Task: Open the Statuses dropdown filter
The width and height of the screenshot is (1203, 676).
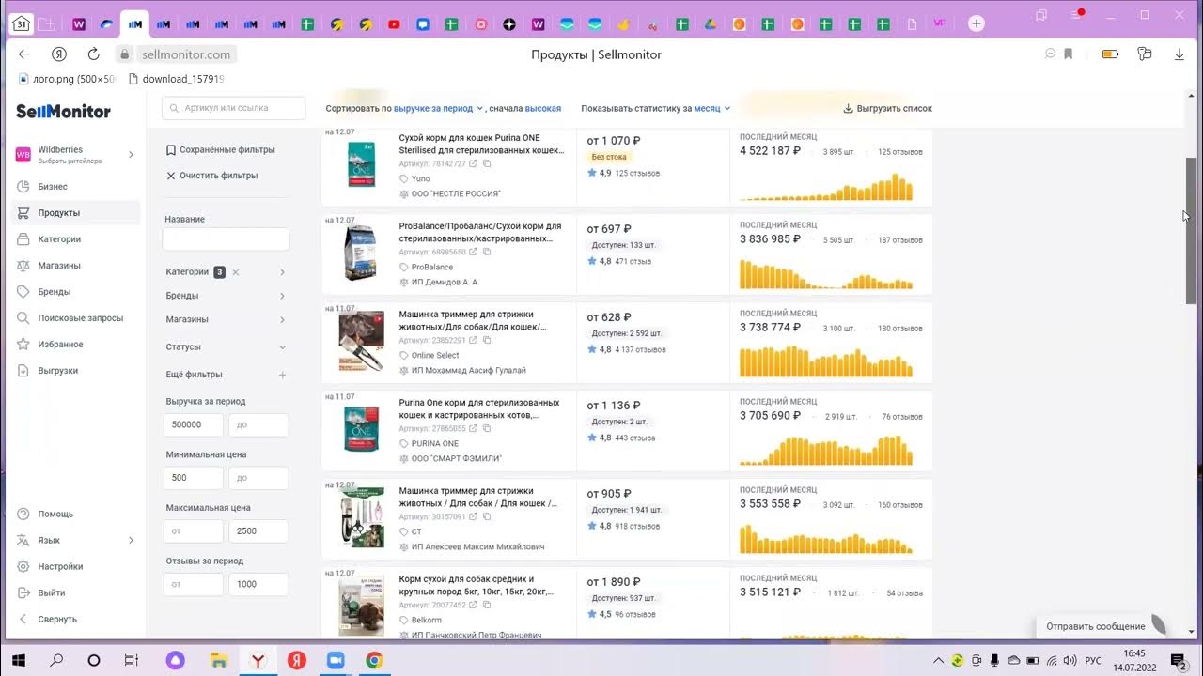Action: point(282,346)
